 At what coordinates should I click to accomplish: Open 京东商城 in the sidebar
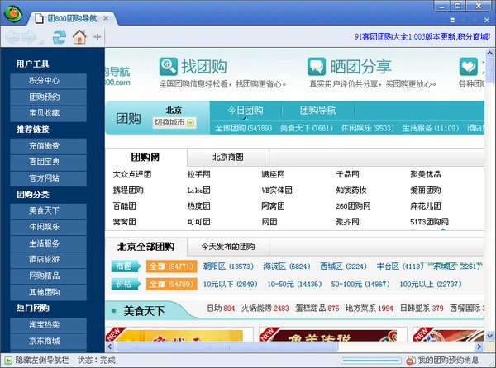click(x=48, y=341)
